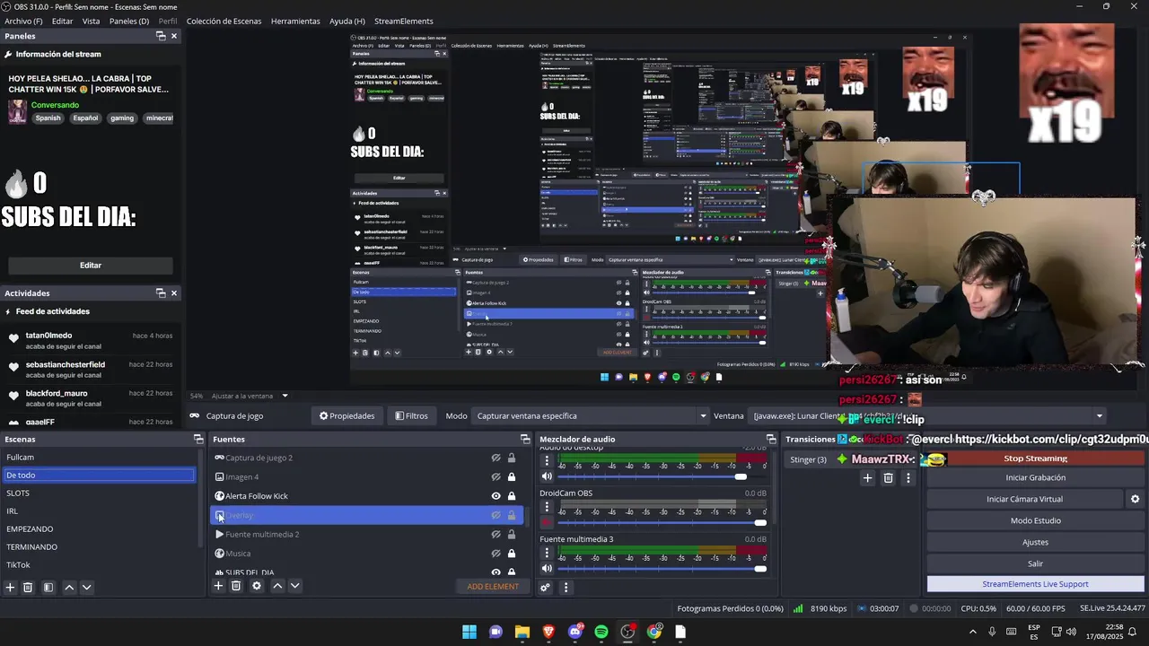Undock the Escenas panel
1149x646 pixels.
[x=198, y=439]
